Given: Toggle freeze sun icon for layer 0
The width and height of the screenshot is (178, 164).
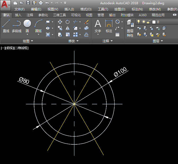Looking at the screenshot, I should [144, 22].
